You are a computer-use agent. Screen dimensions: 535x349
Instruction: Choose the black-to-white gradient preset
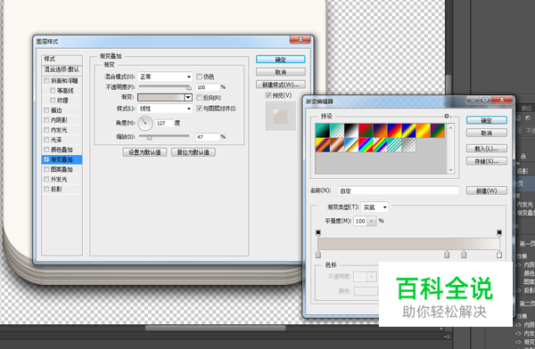[351, 131]
